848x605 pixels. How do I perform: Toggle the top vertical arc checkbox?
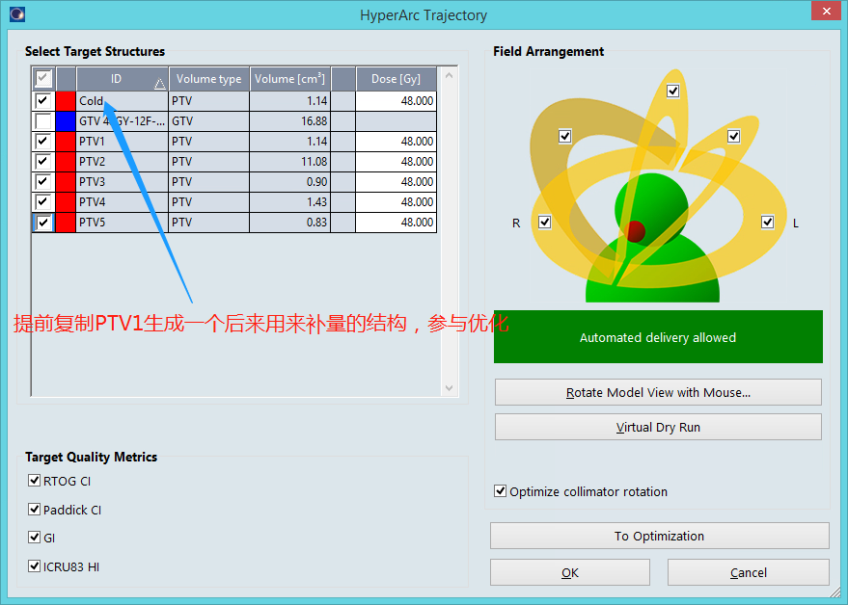(x=672, y=91)
